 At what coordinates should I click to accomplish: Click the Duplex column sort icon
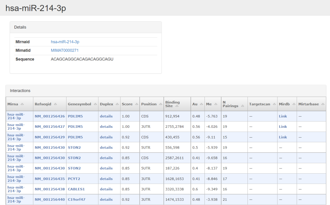[x=117, y=104]
